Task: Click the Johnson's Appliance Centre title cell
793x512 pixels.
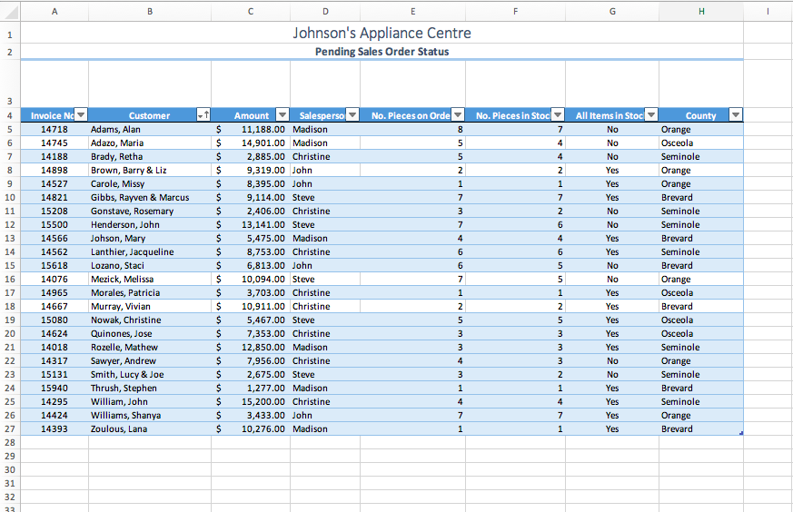Action: point(382,33)
